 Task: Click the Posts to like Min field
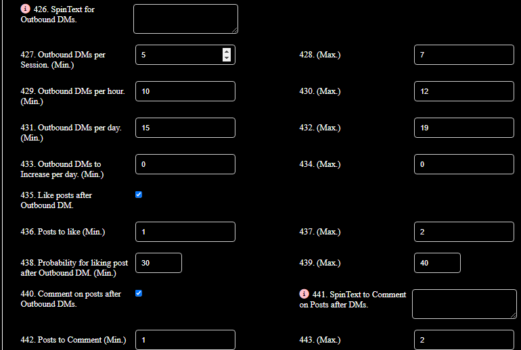point(185,232)
